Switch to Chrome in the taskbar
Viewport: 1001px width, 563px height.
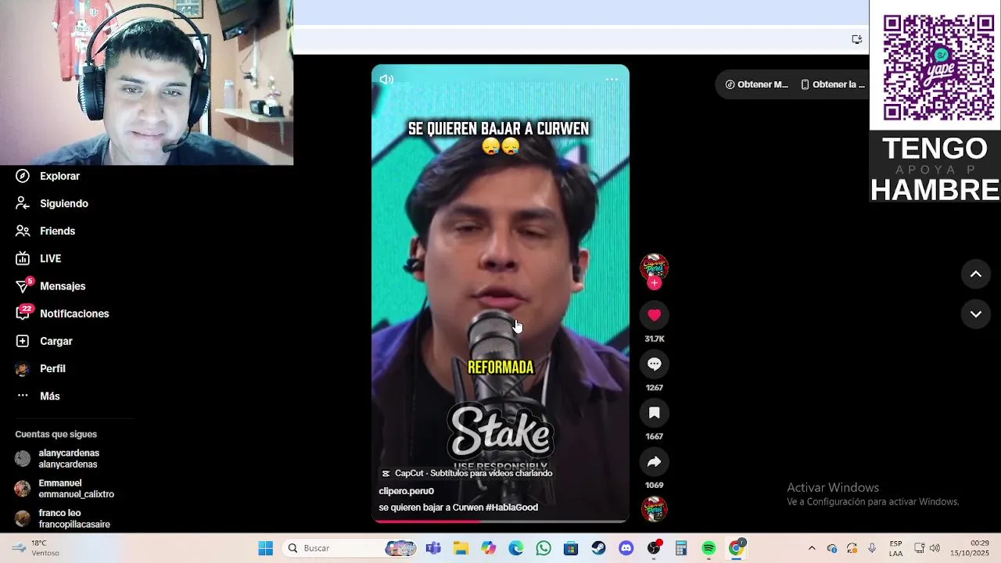[x=737, y=548]
